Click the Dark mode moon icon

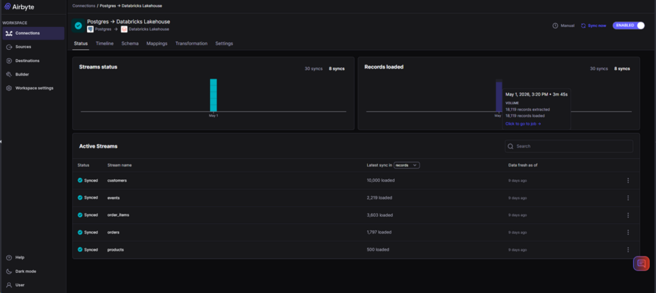click(9, 271)
